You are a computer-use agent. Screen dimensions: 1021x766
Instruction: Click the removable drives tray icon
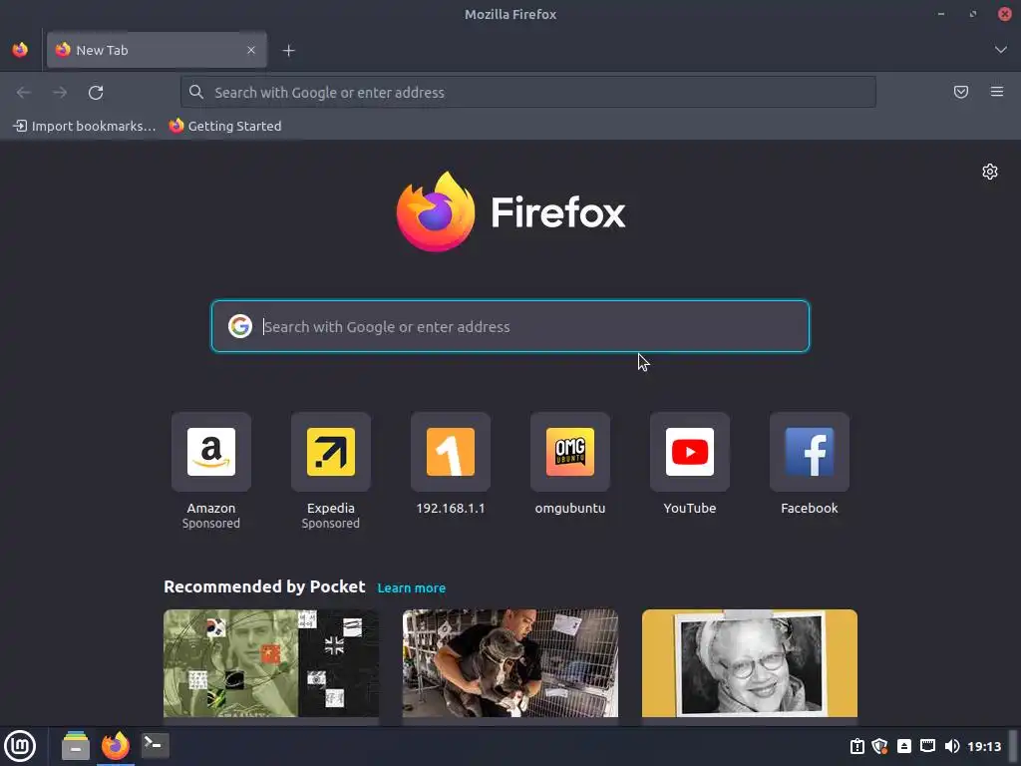pyautogui.click(x=904, y=746)
